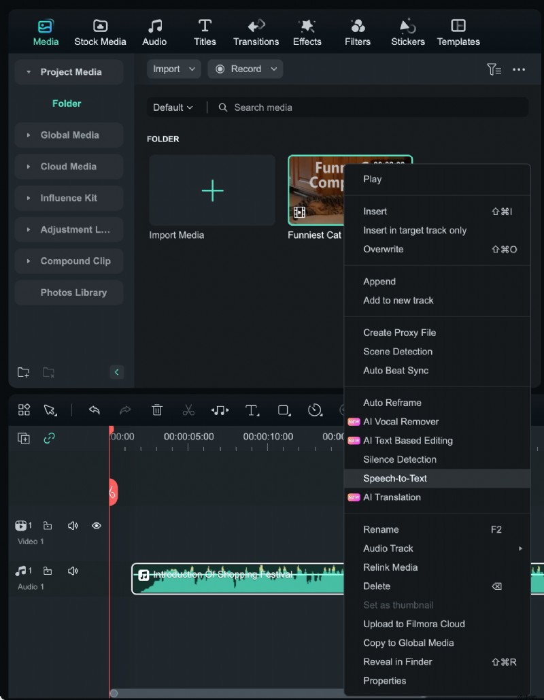The height and width of the screenshot is (700, 544).
Task: Click the Undo icon in the timeline toolbar
Action: 95,410
